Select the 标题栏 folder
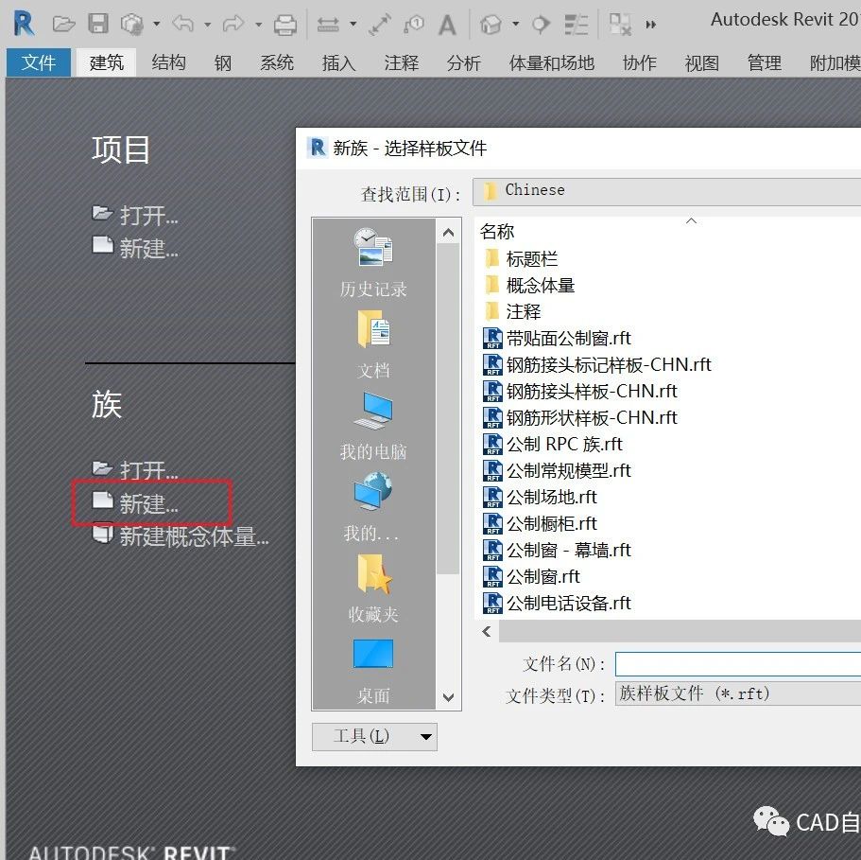The width and height of the screenshot is (861, 860). click(521, 258)
